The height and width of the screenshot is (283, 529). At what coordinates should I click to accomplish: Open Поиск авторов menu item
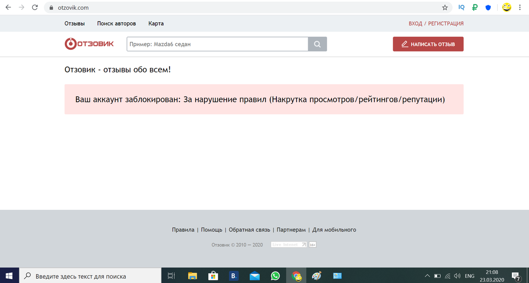click(116, 23)
